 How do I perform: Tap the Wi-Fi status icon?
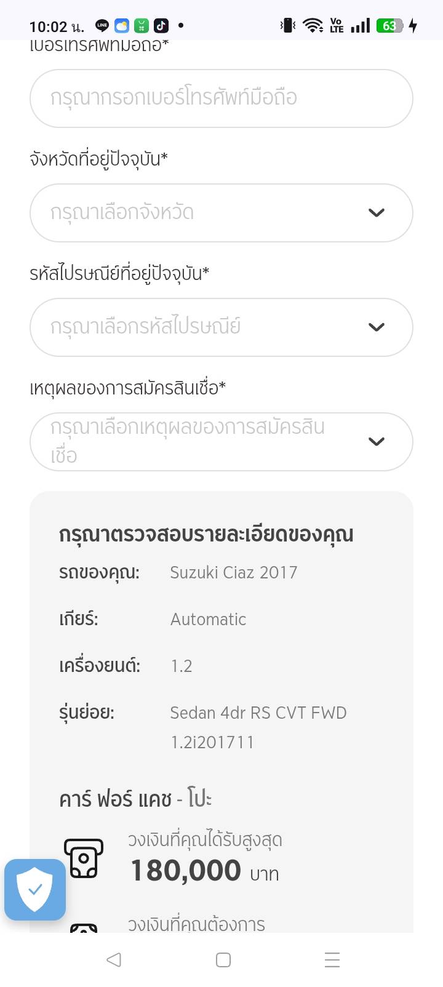pyautogui.click(x=313, y=26)
